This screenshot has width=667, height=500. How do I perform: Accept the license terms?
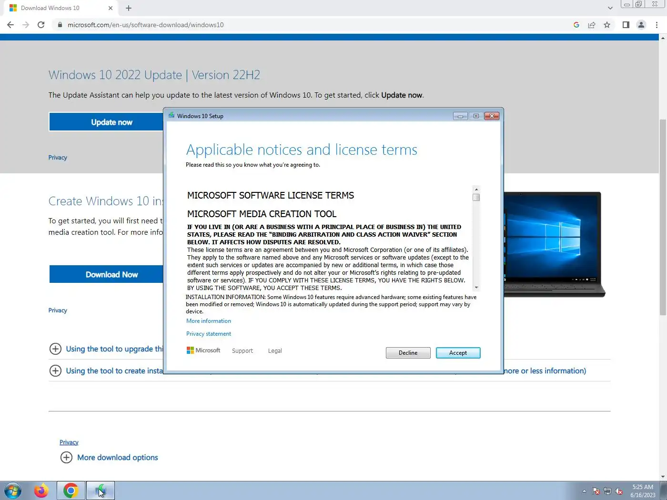click(x=458, y=353)
